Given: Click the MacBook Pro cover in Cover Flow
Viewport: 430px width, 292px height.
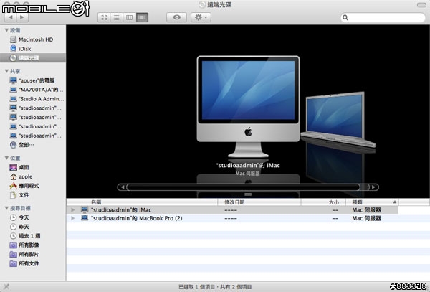Looking at the screenshot, I should tap(338, 120).
